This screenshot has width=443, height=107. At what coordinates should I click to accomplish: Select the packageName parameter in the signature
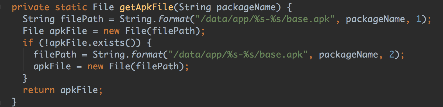click(247, 8)
